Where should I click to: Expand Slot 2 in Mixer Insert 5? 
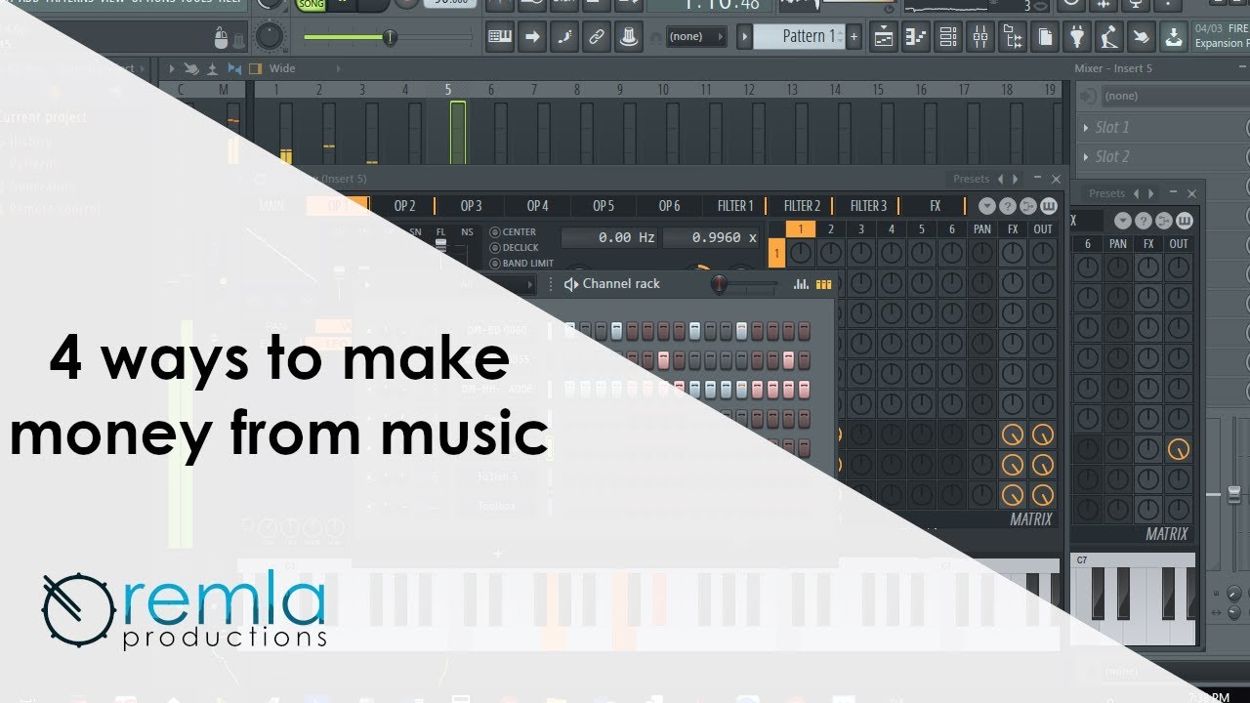pos(1112,156)
